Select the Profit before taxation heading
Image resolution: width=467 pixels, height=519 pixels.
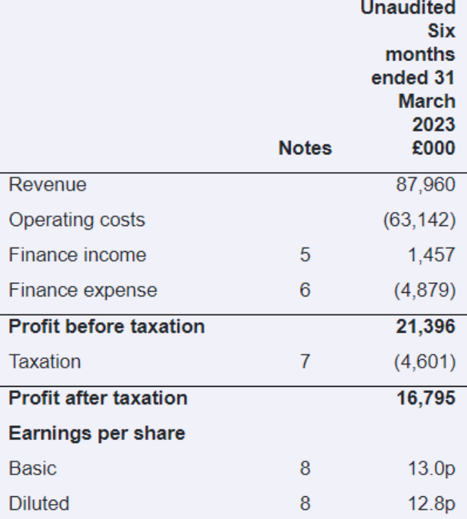tap(107, 326)
